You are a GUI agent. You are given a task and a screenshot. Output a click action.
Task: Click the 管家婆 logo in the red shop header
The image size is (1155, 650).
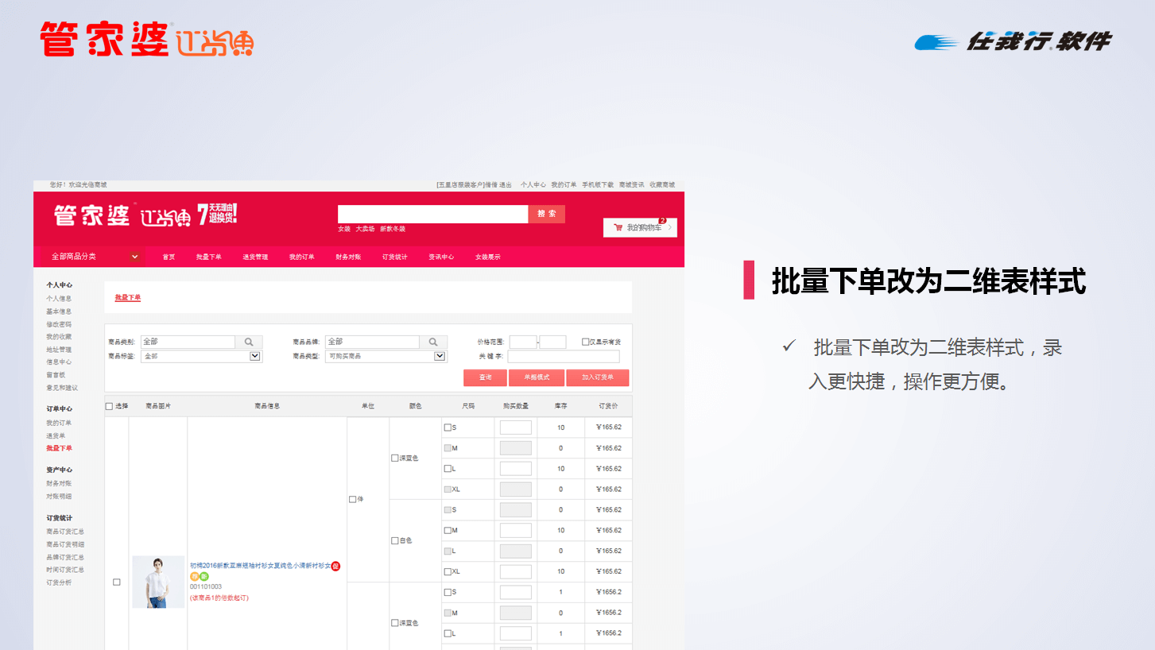click(91, 215)
